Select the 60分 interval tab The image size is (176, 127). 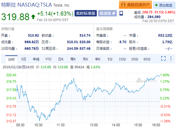tap(147, 59)
